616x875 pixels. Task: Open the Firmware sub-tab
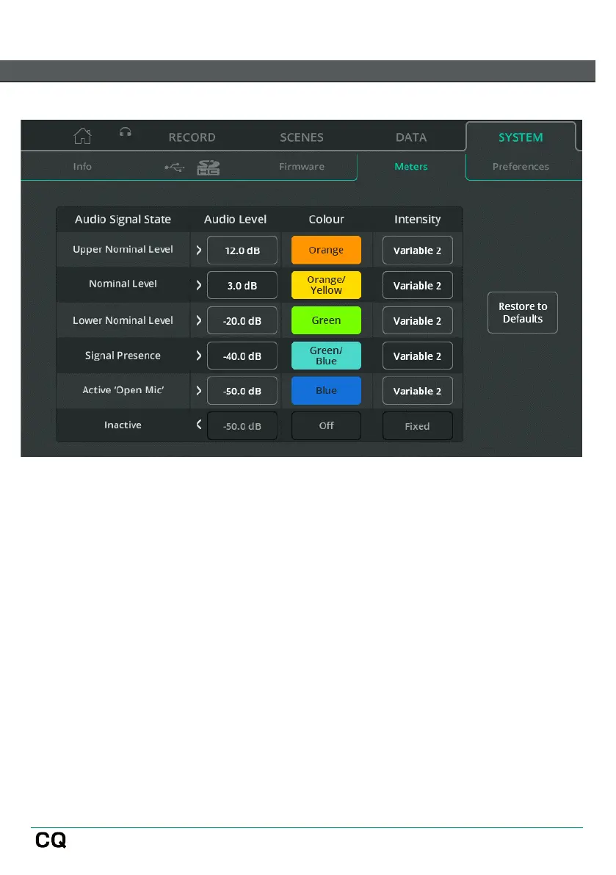(302, 166)
